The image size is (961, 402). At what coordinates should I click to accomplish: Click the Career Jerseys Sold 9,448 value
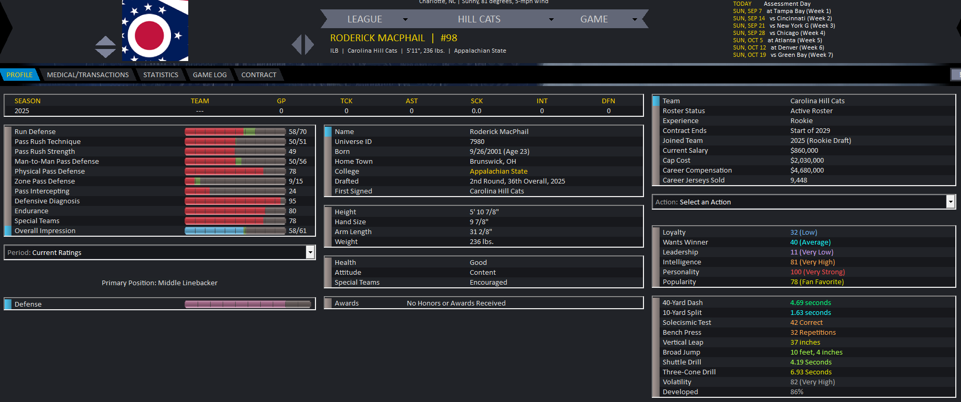coord(799,180)
